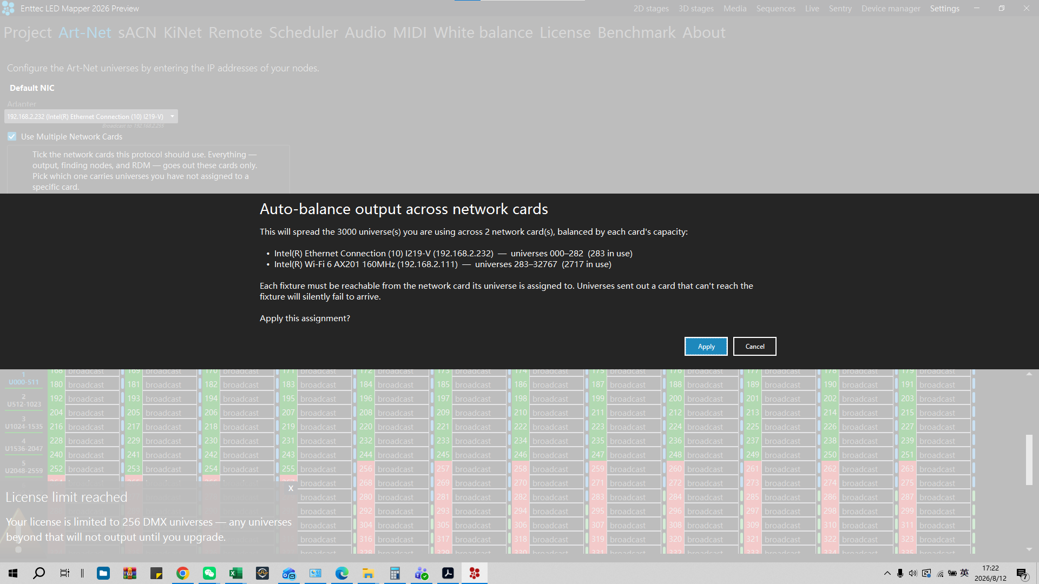
Task: Select the Art-Net settings tab
Action: tap(85, 32)
